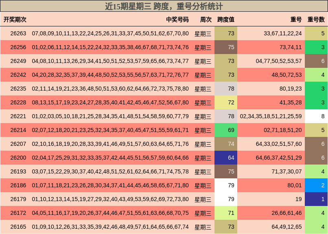Click winning numbers of period 26221
This screenshot has width=328, height=234.
tap(110, 116)
